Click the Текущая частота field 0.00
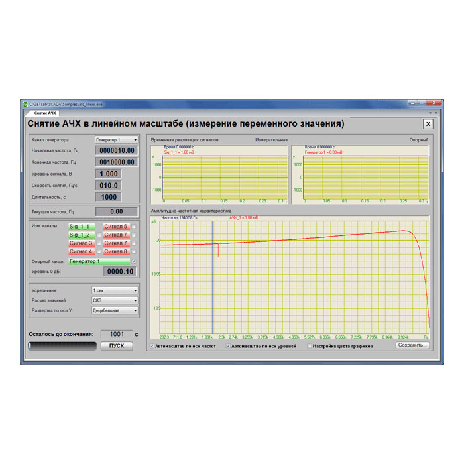The image size is (464, 464). click(117, 211)
